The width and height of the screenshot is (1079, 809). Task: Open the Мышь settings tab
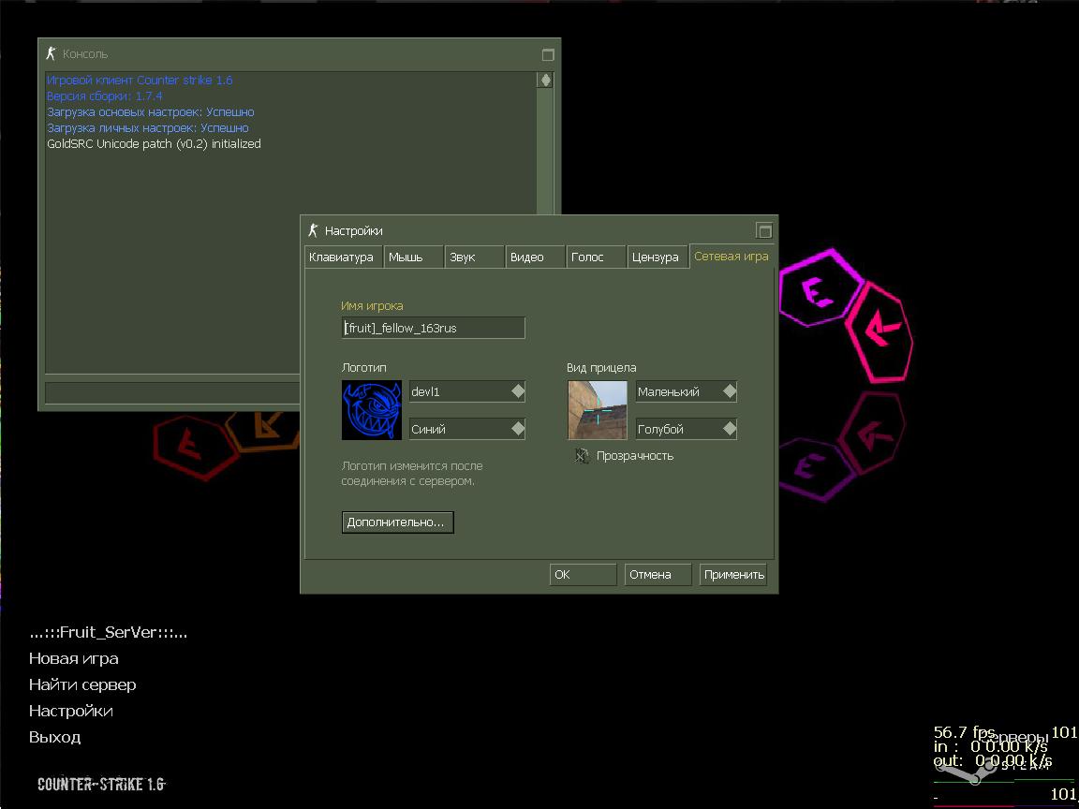point(413,257)
